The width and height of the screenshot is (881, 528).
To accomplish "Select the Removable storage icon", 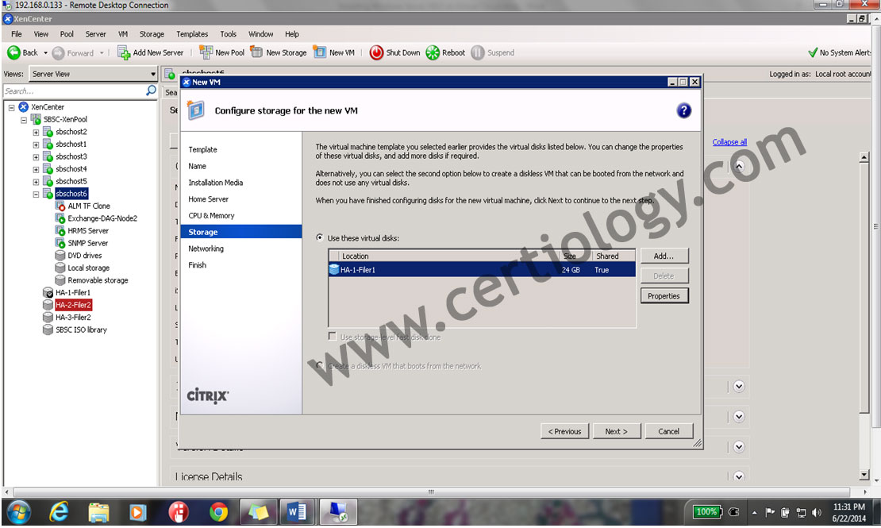I will coord(60,280).
